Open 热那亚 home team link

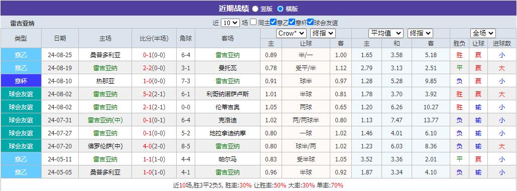(x=105, y=81)
